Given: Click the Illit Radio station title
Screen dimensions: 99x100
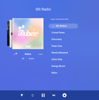Looking at the screenshot, I should [x=43, y=9].
